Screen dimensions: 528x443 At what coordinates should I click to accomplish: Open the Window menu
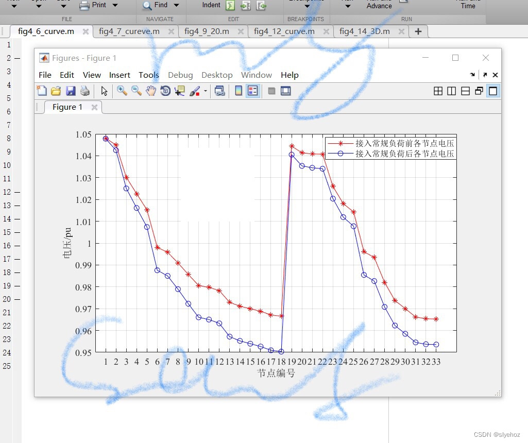(256, 75)
